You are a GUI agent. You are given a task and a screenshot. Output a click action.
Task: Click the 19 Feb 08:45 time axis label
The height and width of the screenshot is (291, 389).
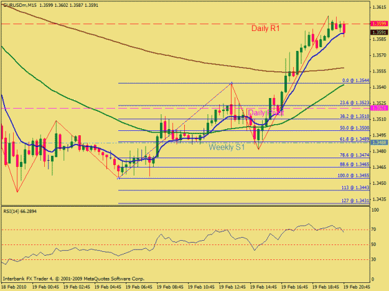(170, 287)
